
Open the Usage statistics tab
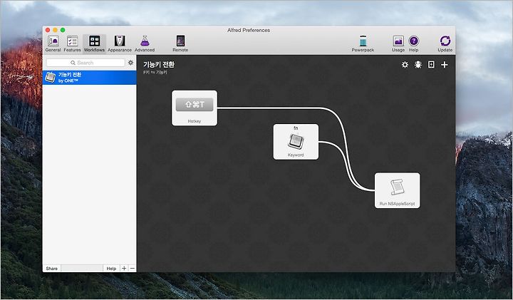click(x=398, y=44)
